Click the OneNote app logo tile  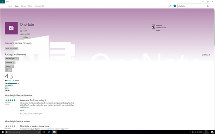11,28
